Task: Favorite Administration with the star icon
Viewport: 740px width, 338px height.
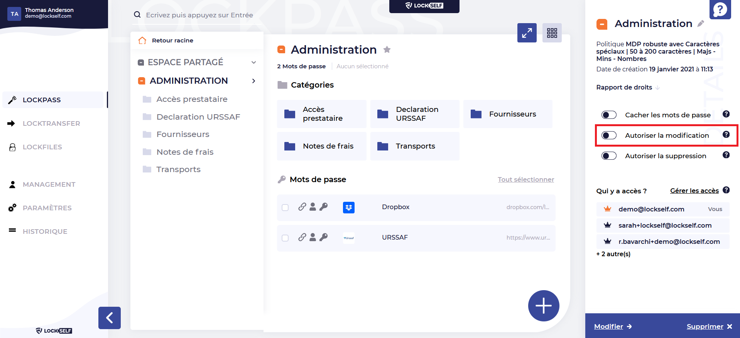Action: pyautogui.click(x=387, y=49)
